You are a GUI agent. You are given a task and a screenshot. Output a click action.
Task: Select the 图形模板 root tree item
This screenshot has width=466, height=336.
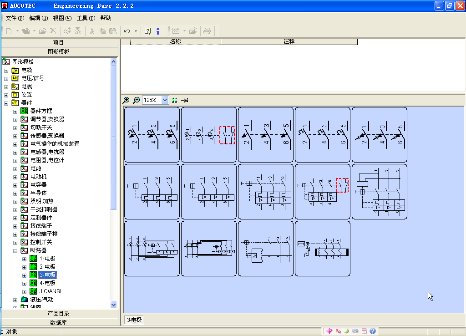[x=23, y=62]
